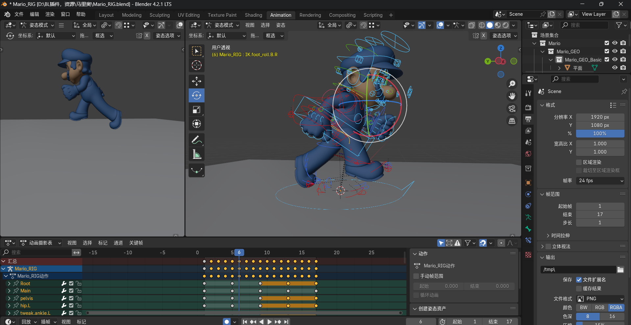Open the PNG file format dropdown
Image resolution: width=631 pixels, height=325 pixels.
pyautogui.click(x=600, y=299)
